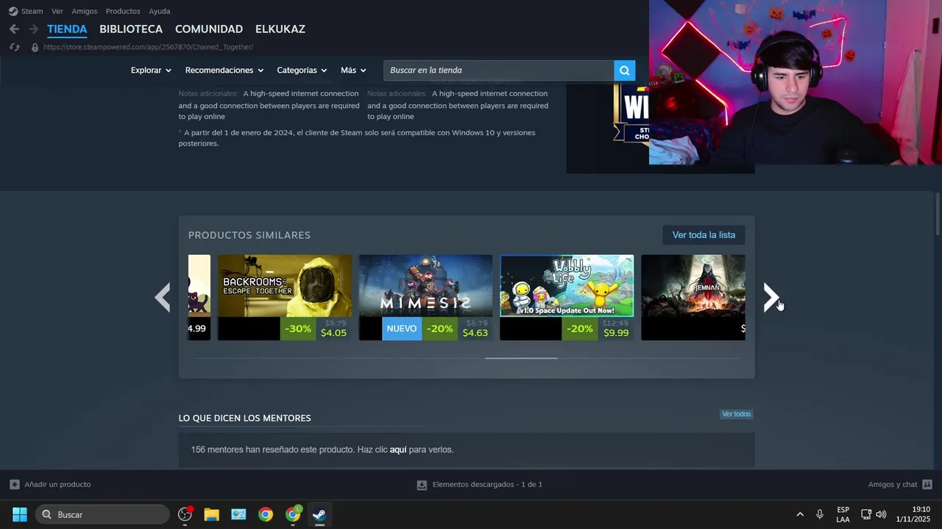Click the similar products carousel scrollbar handle
This screenshot has height=529, width=942.
tap(521, 358)
